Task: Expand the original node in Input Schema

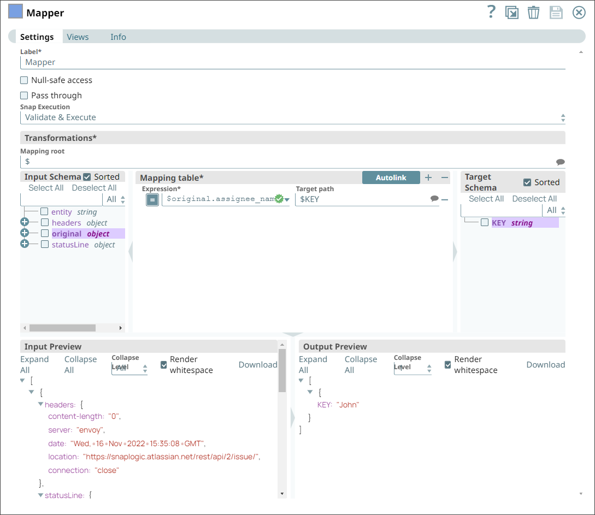Action: 25,233
